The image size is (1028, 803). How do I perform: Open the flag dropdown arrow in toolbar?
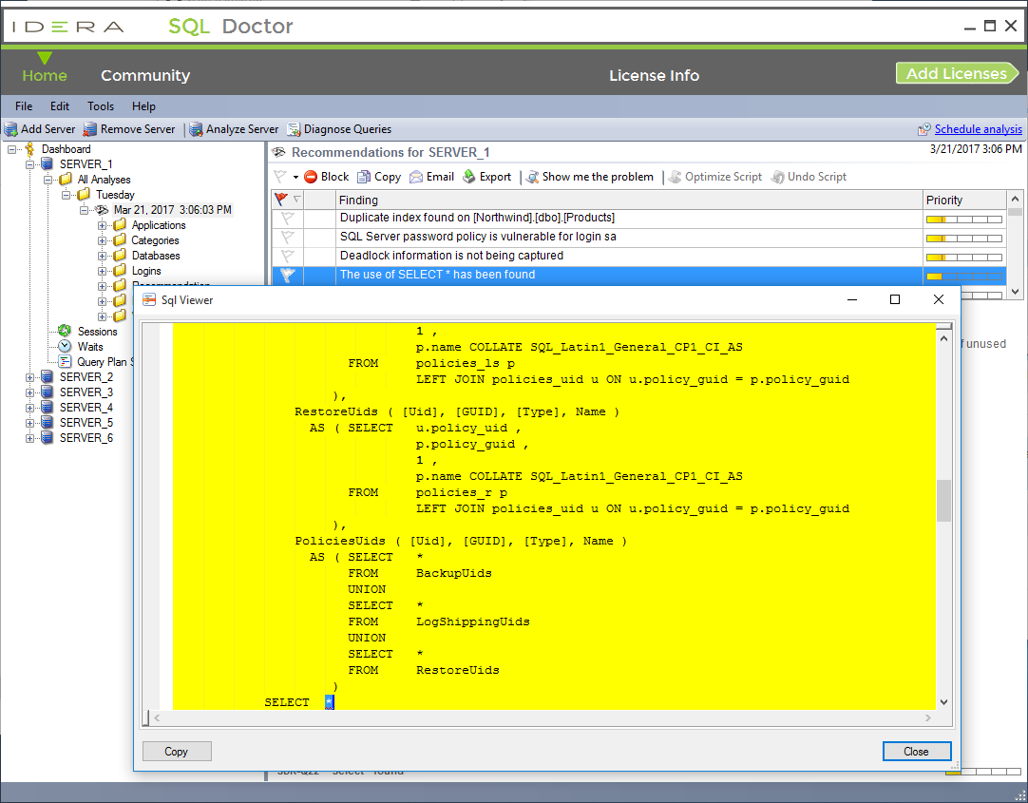[x=295, y=178]
